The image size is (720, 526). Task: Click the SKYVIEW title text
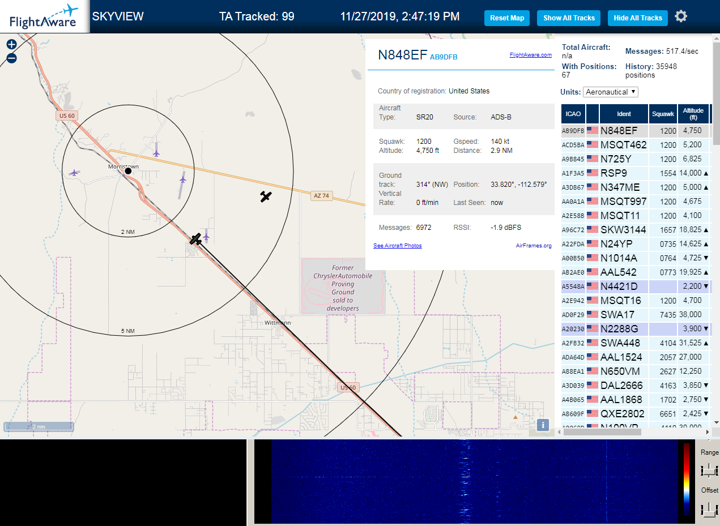pyautogui.click(x=118, y=16)
